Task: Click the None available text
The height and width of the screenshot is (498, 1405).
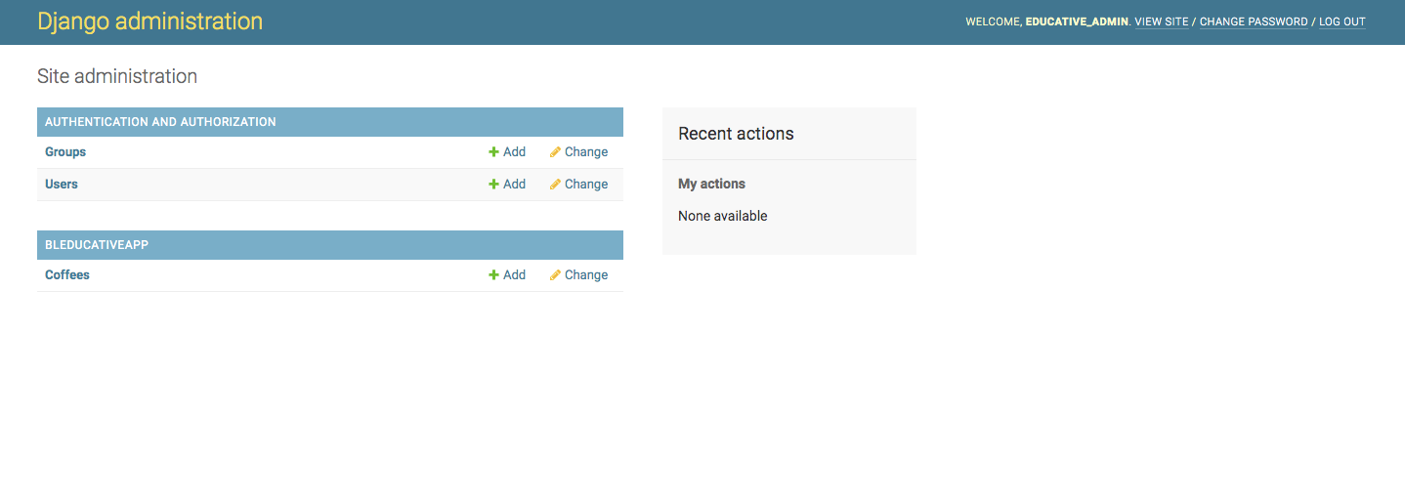Action: 723,216
